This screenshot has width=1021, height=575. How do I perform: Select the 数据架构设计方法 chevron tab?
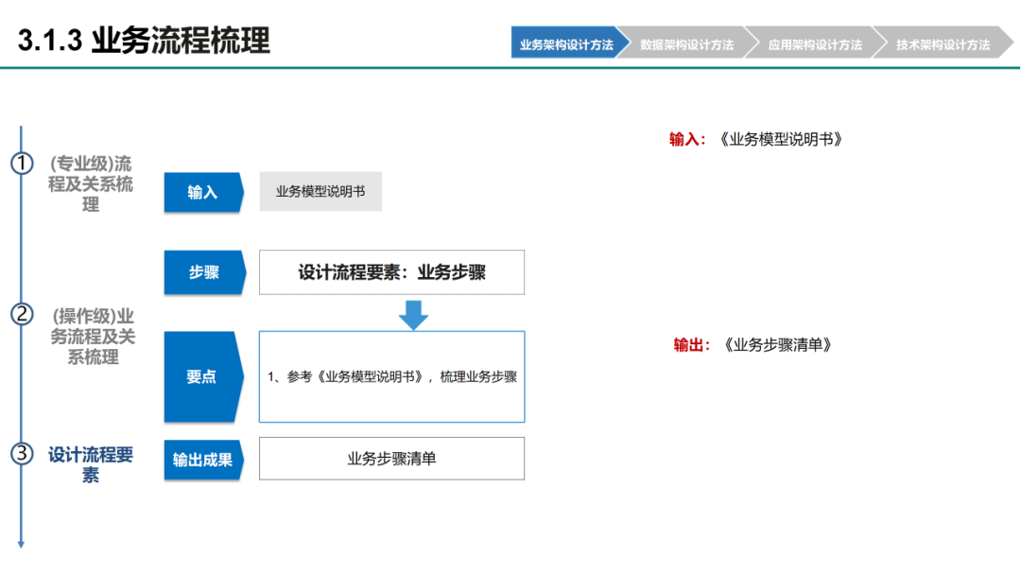pyautogui.click(x=687, y=44)
